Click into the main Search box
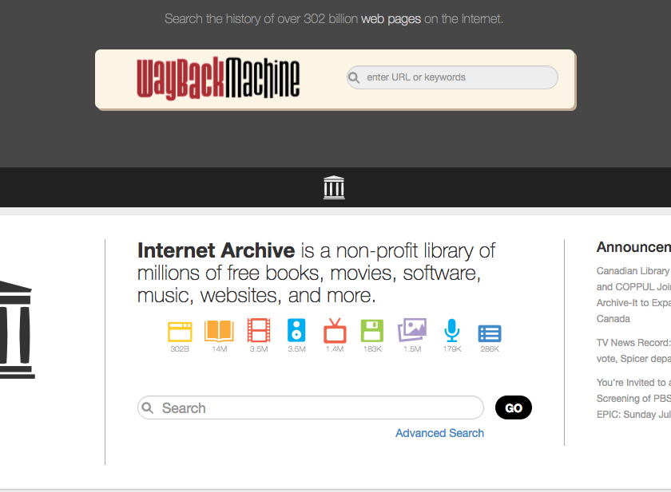 311,407
